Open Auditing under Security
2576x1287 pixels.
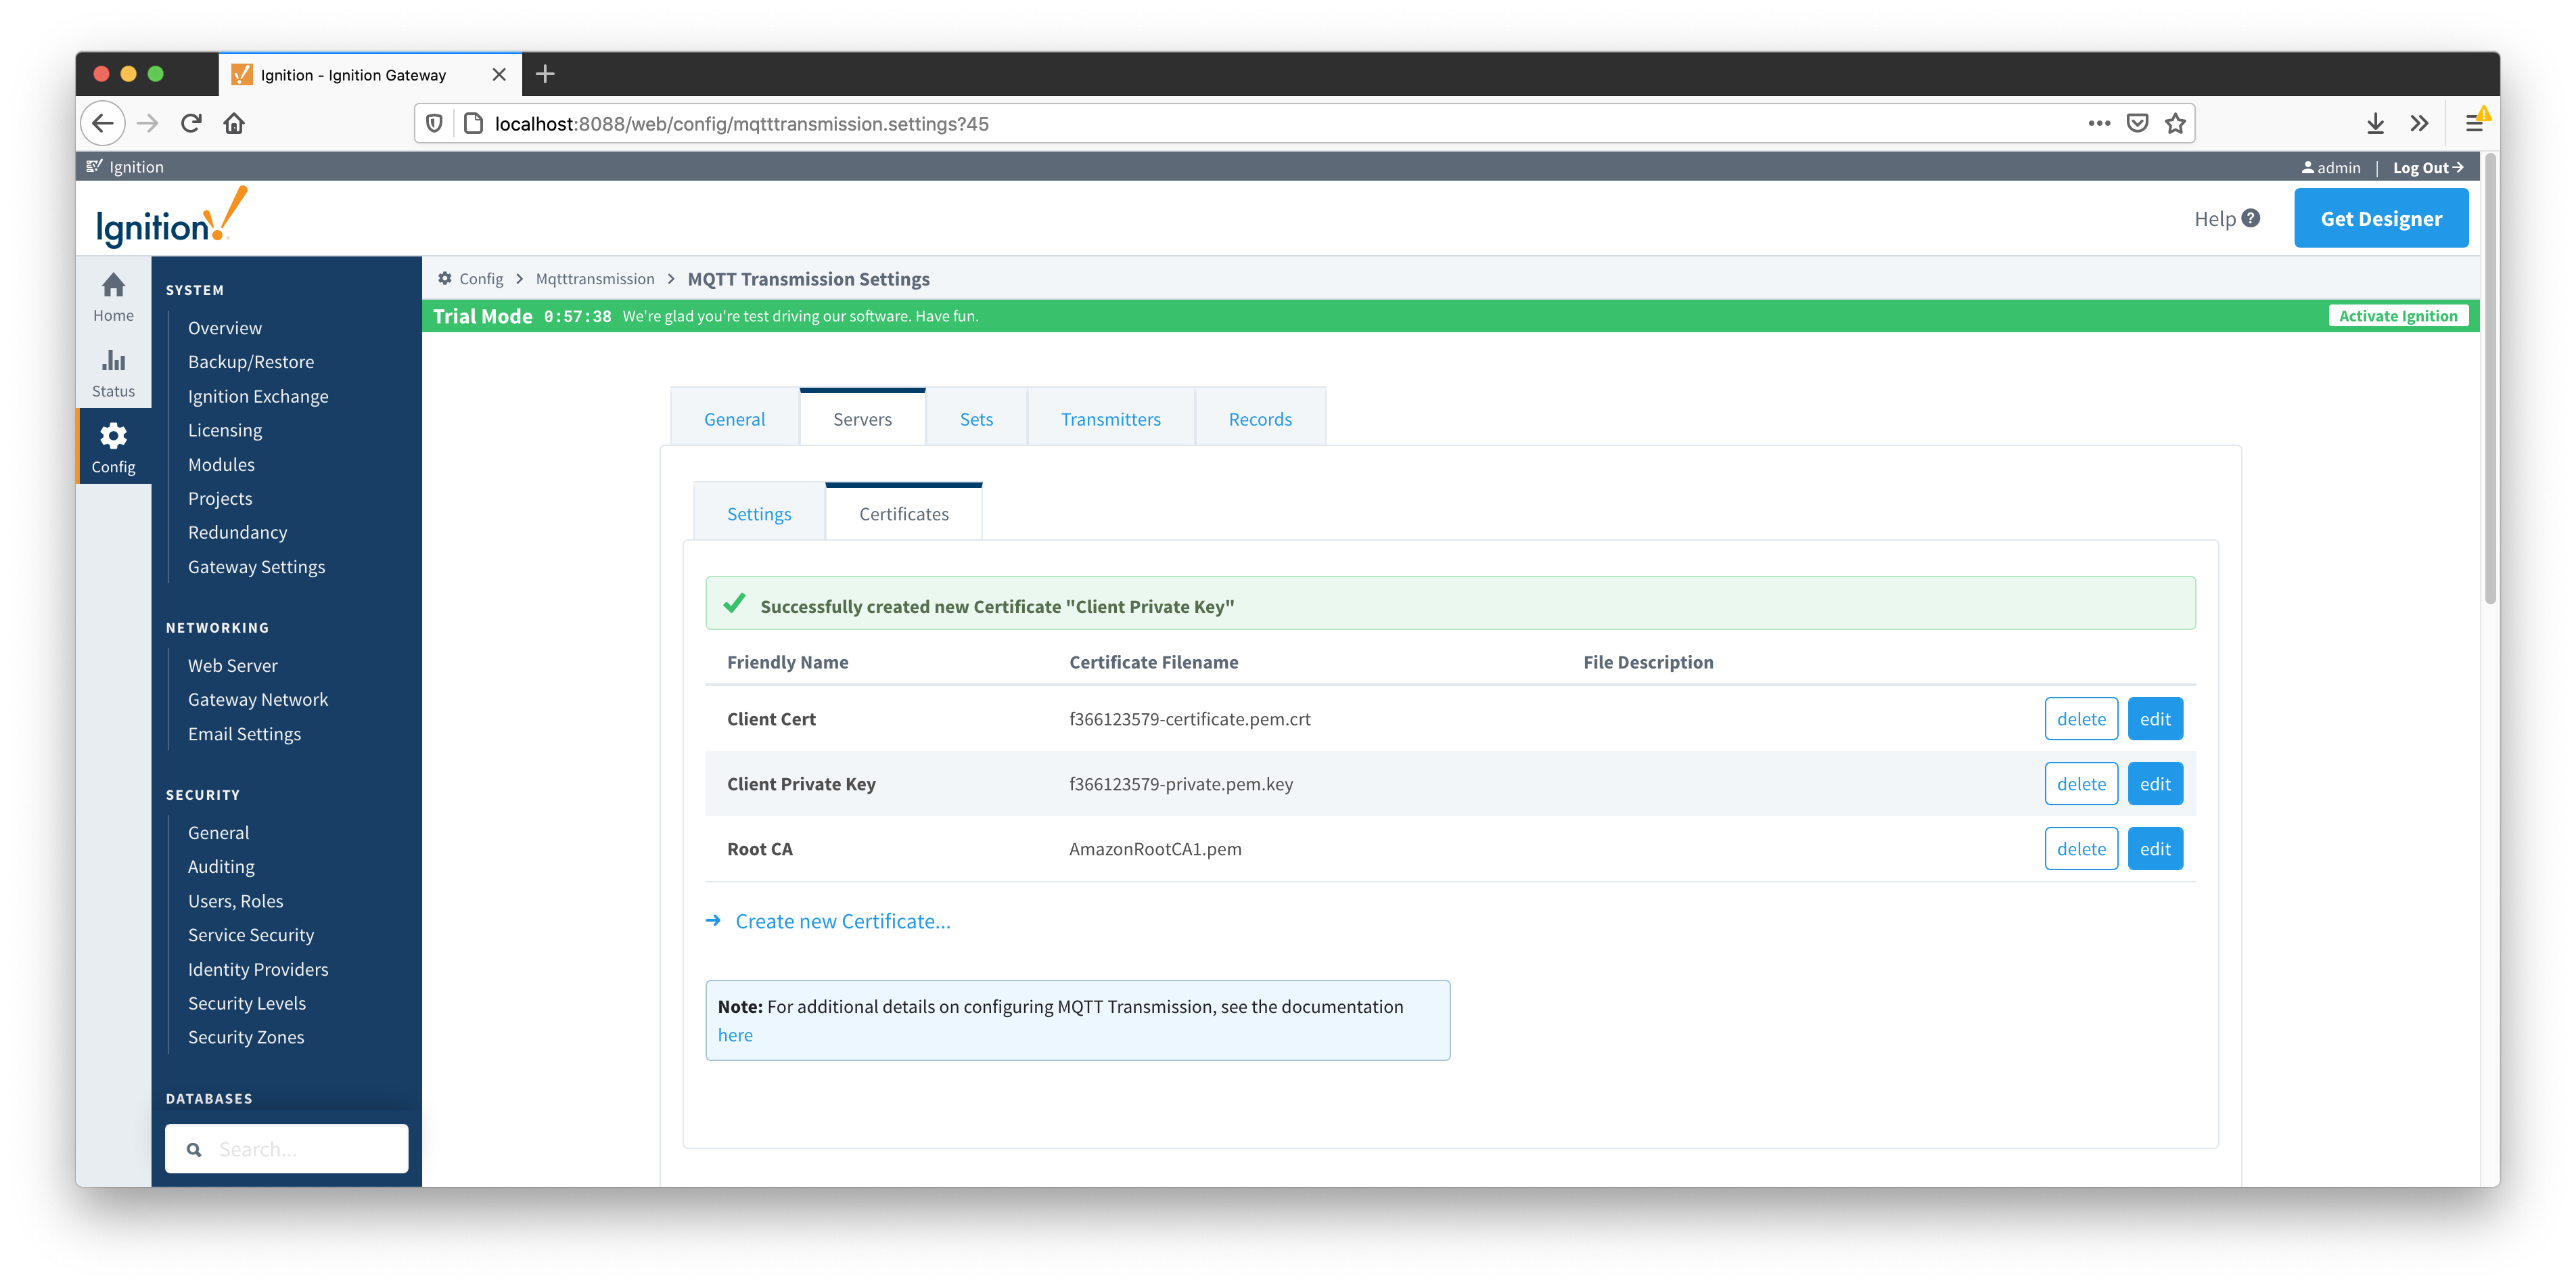point(221,866)
